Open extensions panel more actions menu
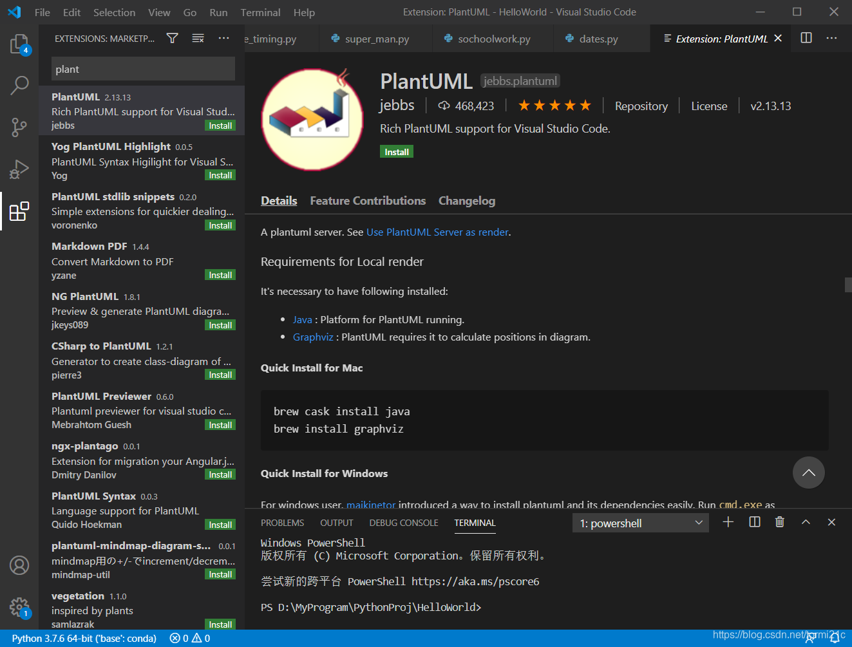 [223, 39]
